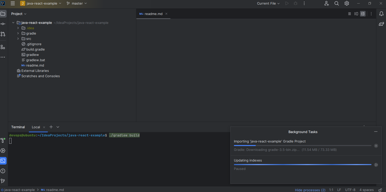Open the Commit tool window

point(3,24)
